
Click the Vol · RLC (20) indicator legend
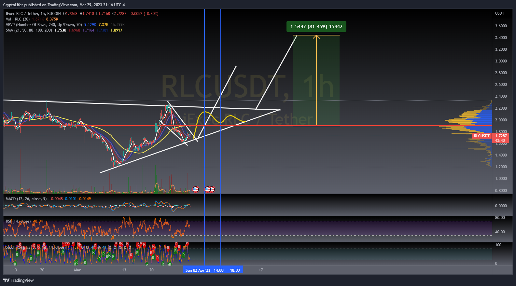[x=18, y=19]
